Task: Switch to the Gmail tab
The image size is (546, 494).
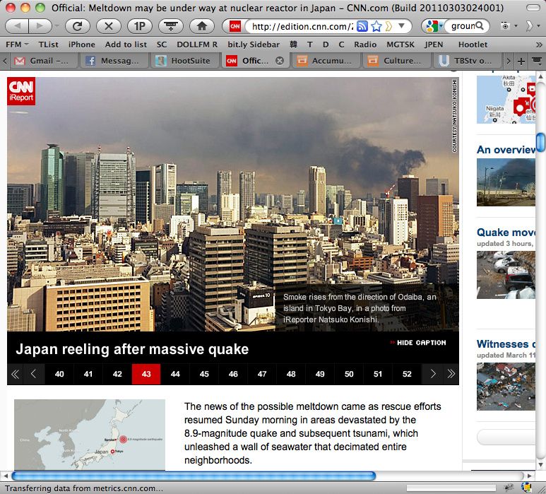Action: coord(41,61)
